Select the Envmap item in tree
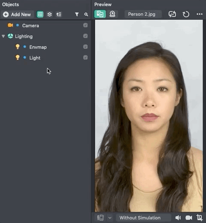Image resolution: width=206 pixels, height=223 pixels. 38,47
